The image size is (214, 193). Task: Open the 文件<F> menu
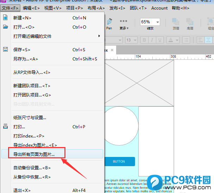[x=10, y=8]
